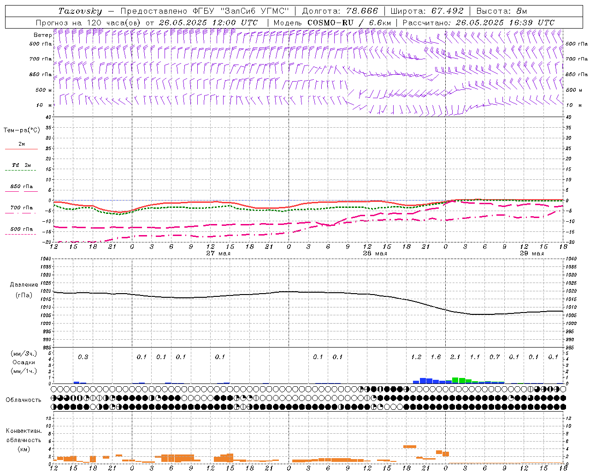Click the station name Tazovsky in header
Image resolution: width=590 pixels, height=472 pixels.
click(x=80, y=11)
